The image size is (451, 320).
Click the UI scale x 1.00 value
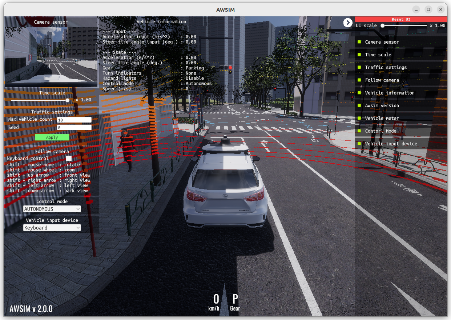tap(438, 25)
